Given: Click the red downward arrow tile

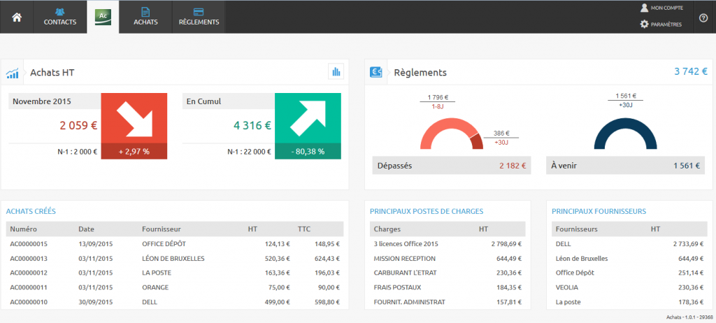Looking at the screenshot, I should (134, 117).
